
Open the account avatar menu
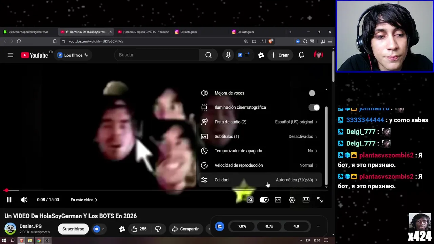tap(318, 55)
